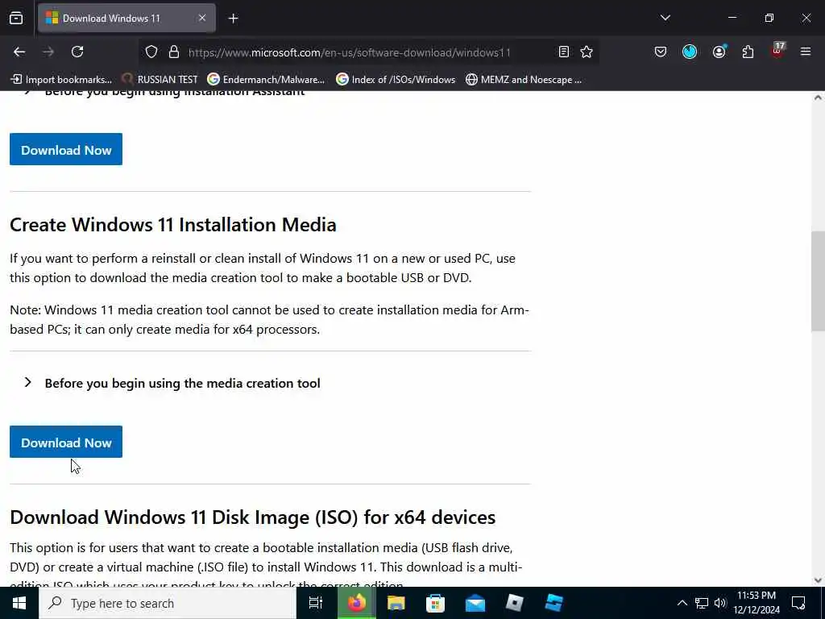Open the network status tray icon
The height and width of the screenshot is (619, 825).
pos(702,603)
